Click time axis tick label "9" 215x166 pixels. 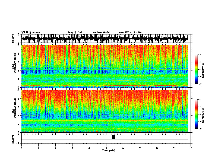(x=174, y=148)
